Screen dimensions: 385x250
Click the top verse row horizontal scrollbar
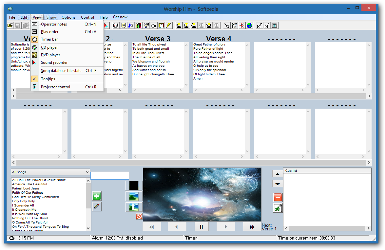tap(191, 96)
